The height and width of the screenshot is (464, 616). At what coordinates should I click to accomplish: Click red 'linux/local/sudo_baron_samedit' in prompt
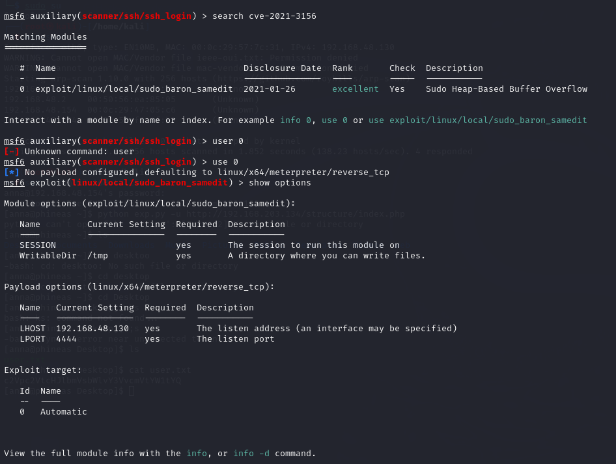[150, 183]
